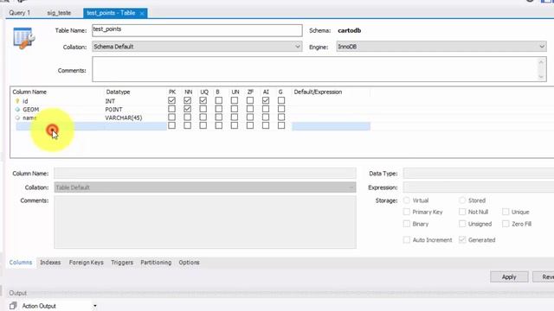Click the primary key icon beside id
This screenshot has width=554, height=311.
pyautogui.click(x=17, y=101)
